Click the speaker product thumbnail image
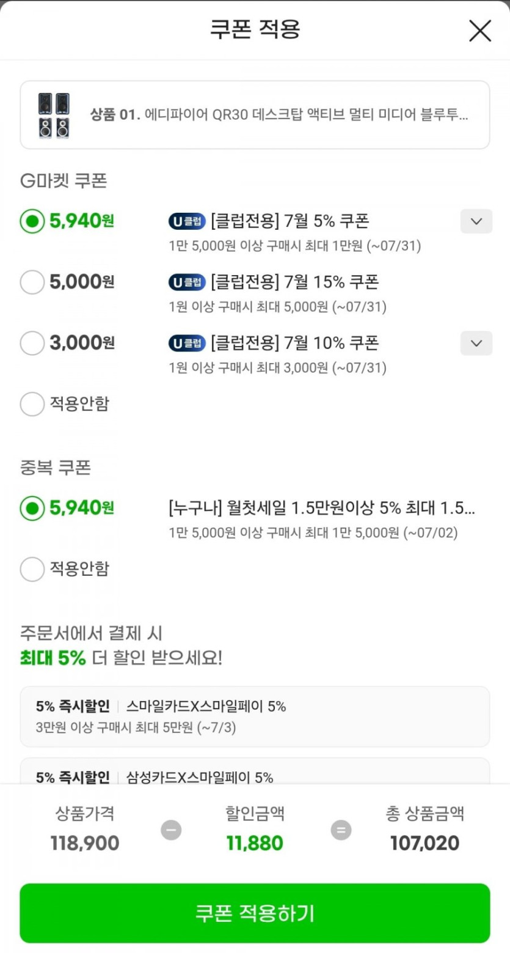This screenshot has height=953, width=510. [x=54, y=115]
